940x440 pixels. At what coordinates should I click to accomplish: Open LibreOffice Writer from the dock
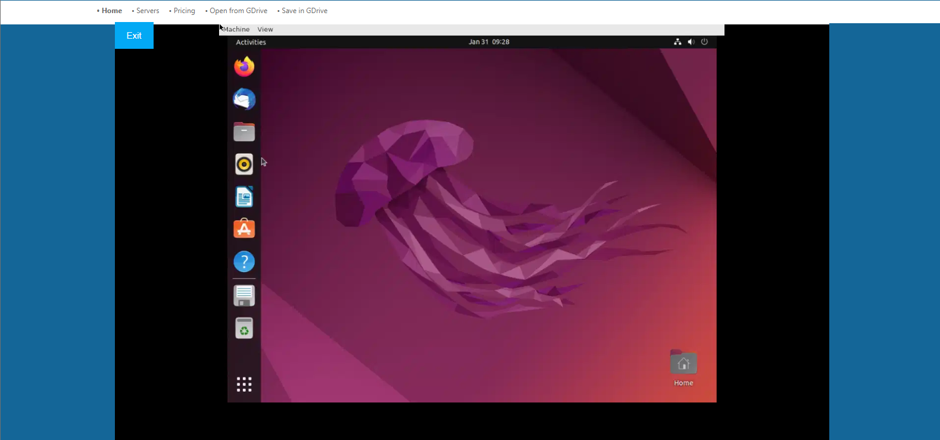point(244,196)
